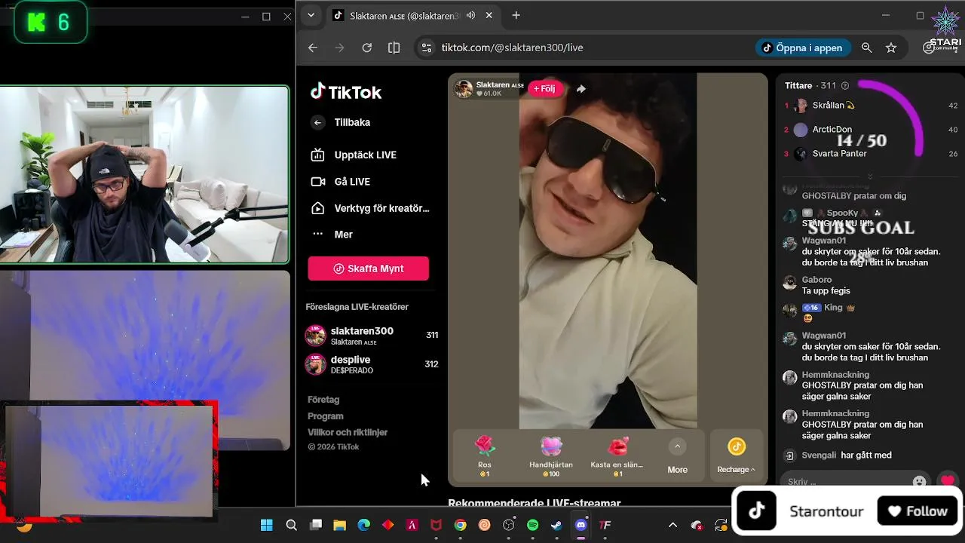Bookmark page with star icon
965x543 pixels.
pos(891,48)
